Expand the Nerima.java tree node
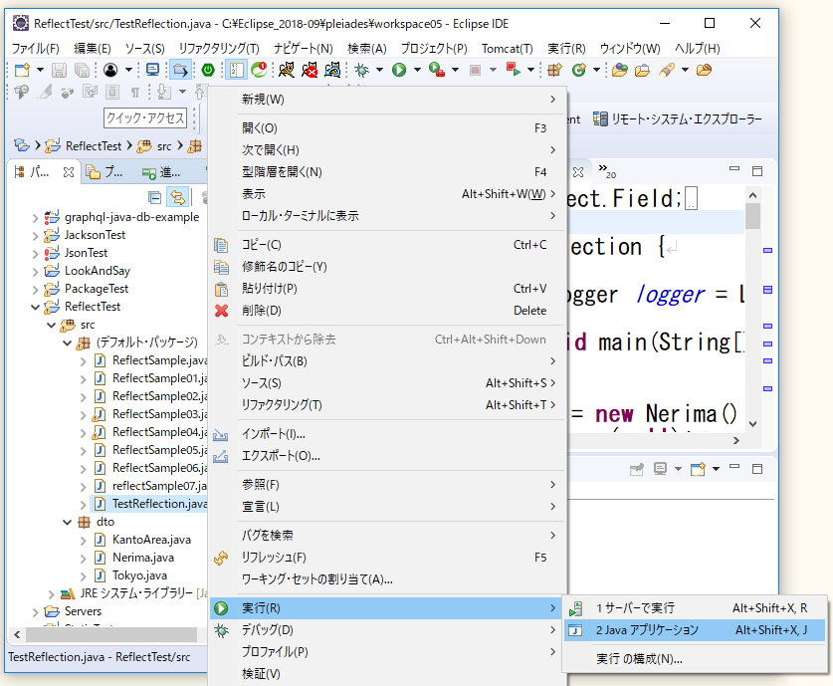This screenshot has height=686, width=833. pyautogui.click(x=83, y=559)
